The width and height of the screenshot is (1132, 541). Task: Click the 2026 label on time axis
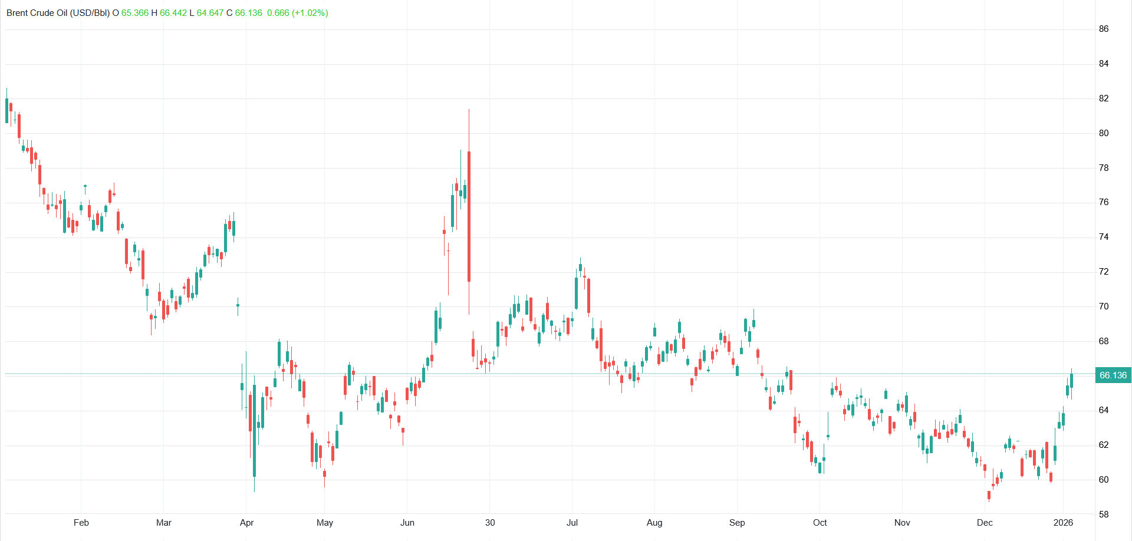click(1063, 523)
